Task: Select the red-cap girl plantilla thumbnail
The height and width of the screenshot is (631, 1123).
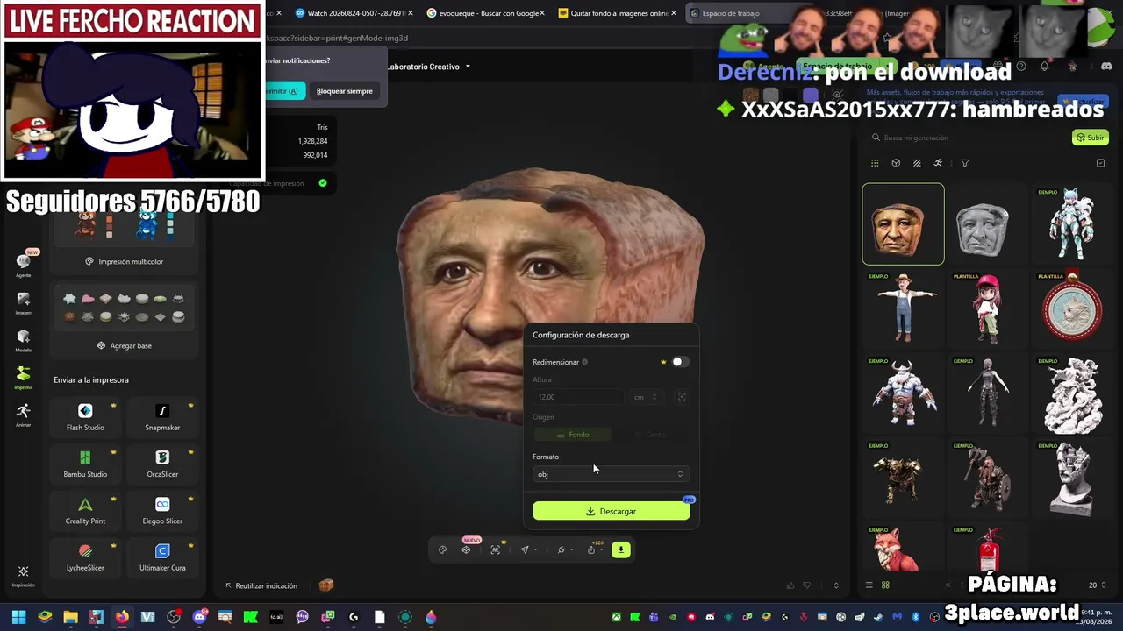Action: [x=987, y=308]
